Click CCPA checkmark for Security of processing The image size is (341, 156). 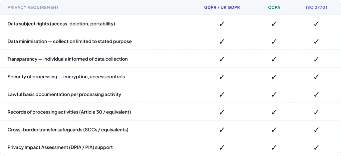(x=274, y=77)
